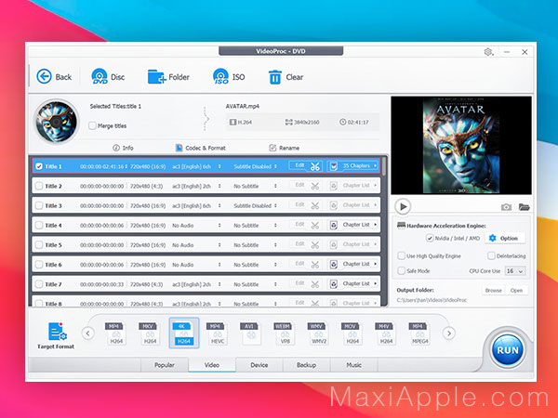Uncheck the Title 1 checkbox

click(39, 166)
